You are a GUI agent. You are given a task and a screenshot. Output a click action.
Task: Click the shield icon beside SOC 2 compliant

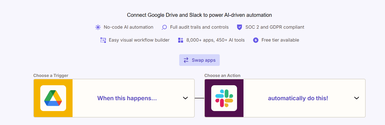click(x=240, y=27)
